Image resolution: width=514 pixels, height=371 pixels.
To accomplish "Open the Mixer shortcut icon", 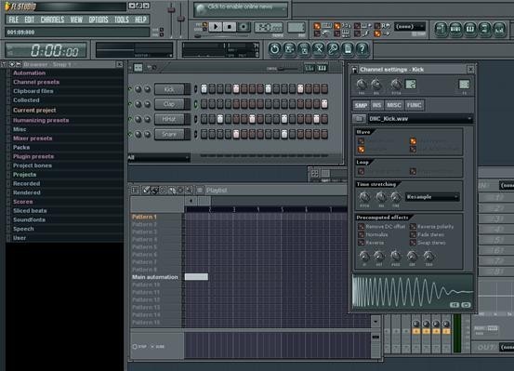I will point(499,29).
